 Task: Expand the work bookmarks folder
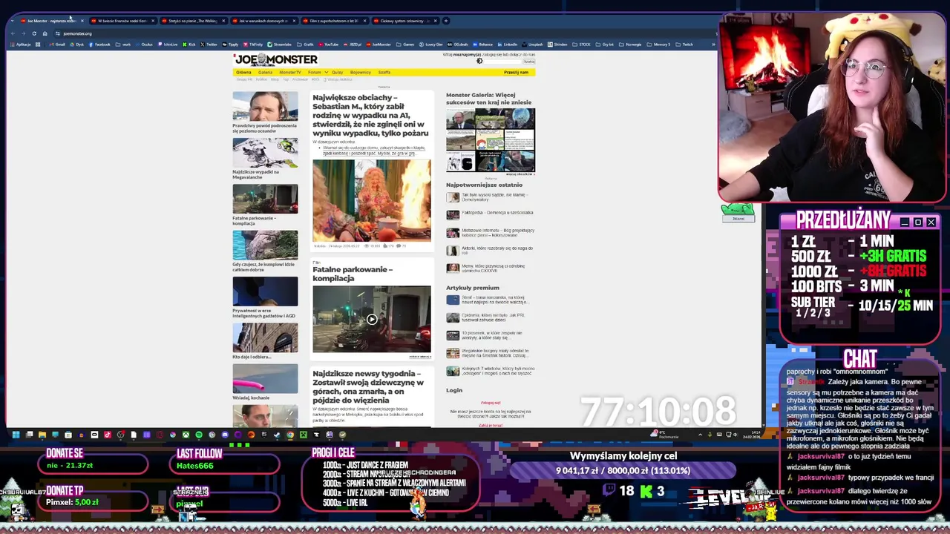123,44
